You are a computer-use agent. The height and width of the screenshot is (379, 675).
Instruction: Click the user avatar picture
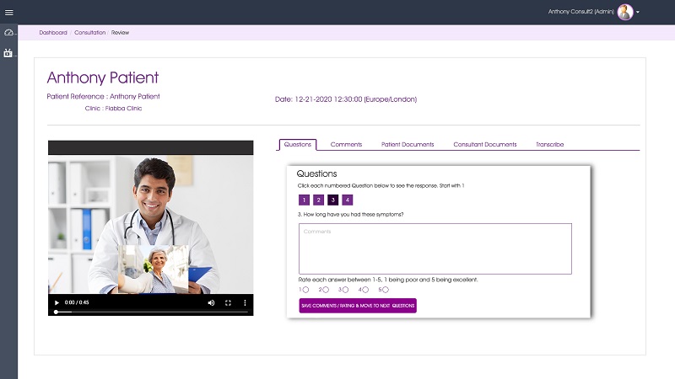point(625,12)
